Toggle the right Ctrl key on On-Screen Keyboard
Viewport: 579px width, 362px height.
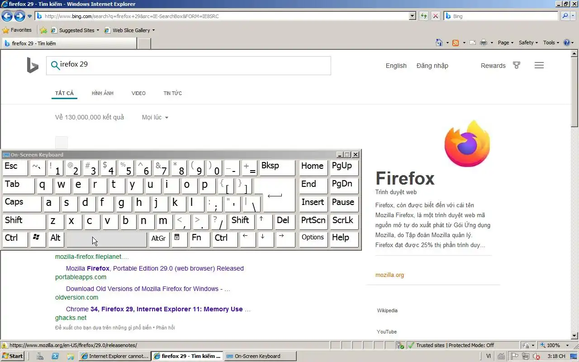click(x=225, y=239)
